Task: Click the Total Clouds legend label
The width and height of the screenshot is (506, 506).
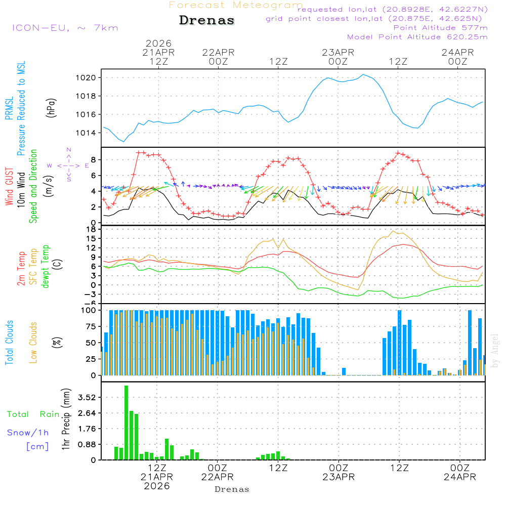Action: [x=9, y=343]
